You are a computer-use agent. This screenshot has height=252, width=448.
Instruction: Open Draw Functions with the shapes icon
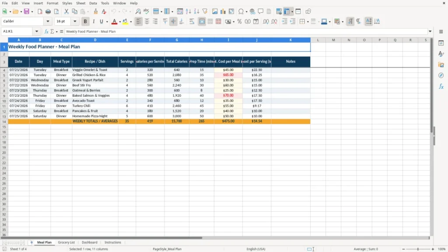tap(308, 11)
